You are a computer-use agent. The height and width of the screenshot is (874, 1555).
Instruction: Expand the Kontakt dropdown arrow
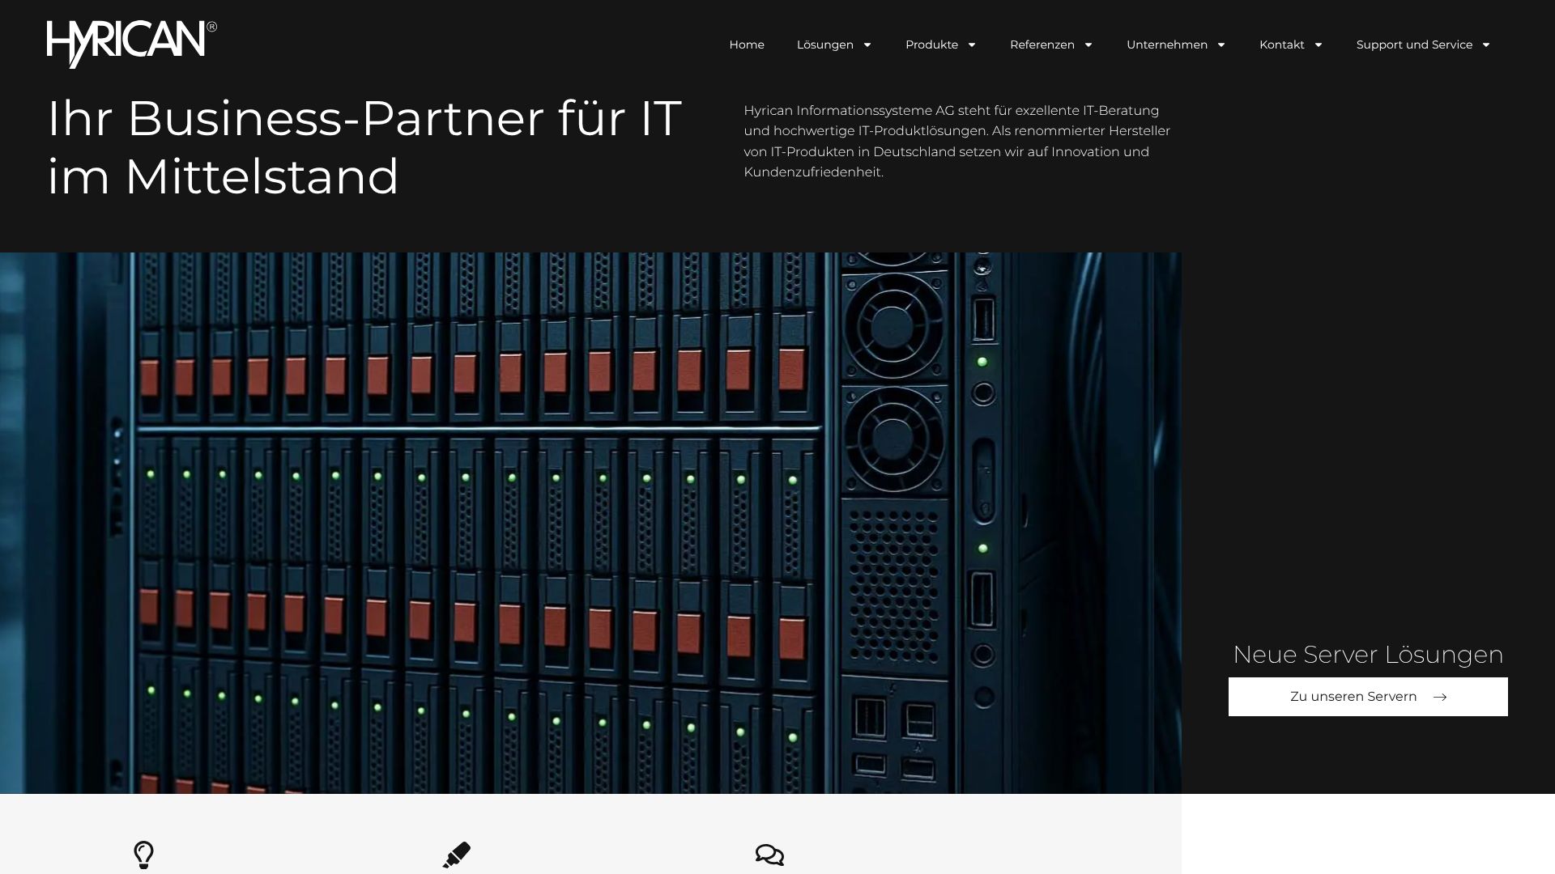pos(1319,45)
